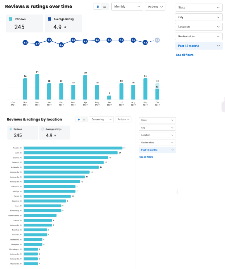Expand the City filter in upper panel
The image size is (225, 269).
tap(199, 17)
